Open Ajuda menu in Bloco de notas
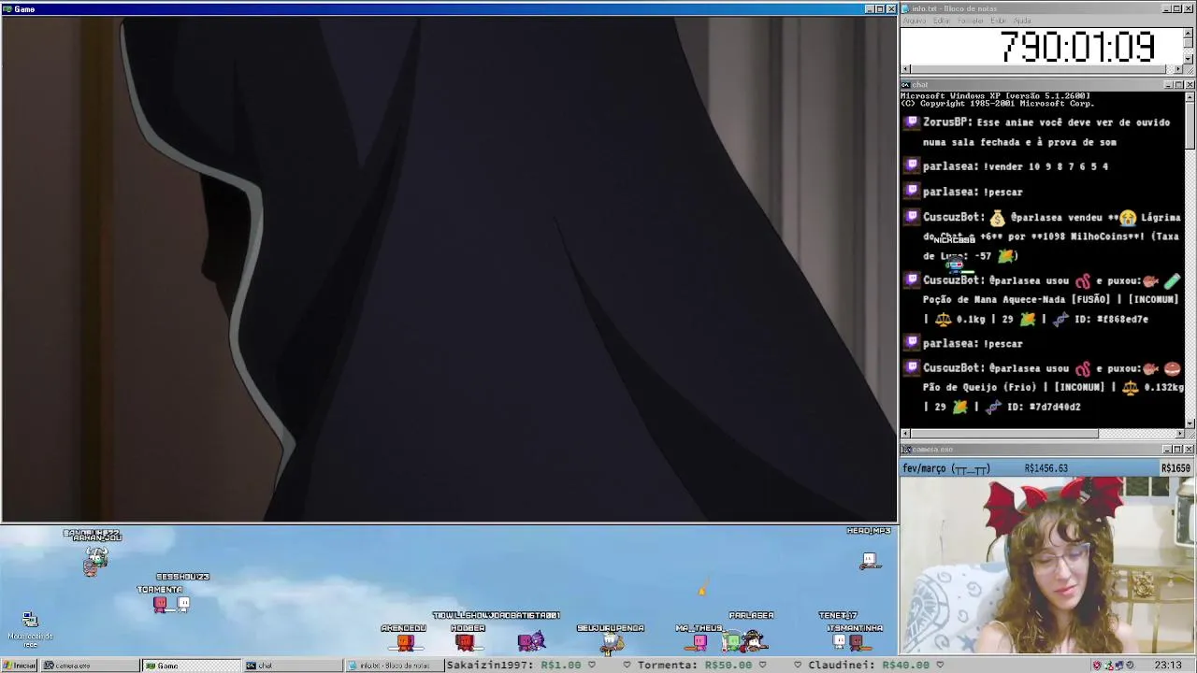This screenshot has height=673, width=1197. coord(1023,21)
